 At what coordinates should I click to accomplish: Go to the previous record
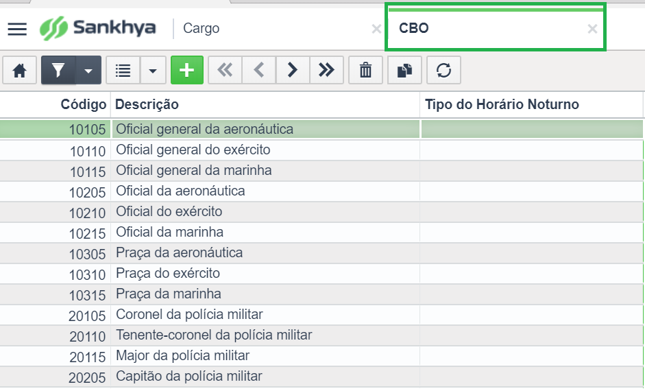(258, 71)
